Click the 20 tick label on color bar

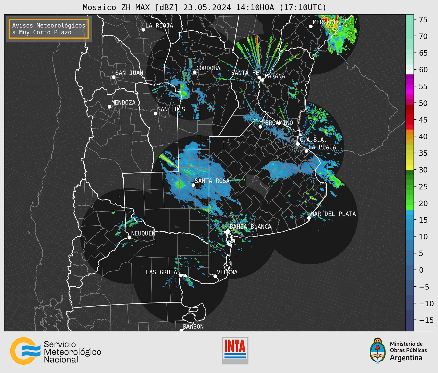point(423,203)
